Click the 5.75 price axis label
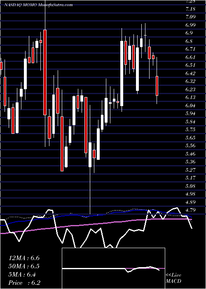Viewport: 206px width, 289px height. [191, 130]
